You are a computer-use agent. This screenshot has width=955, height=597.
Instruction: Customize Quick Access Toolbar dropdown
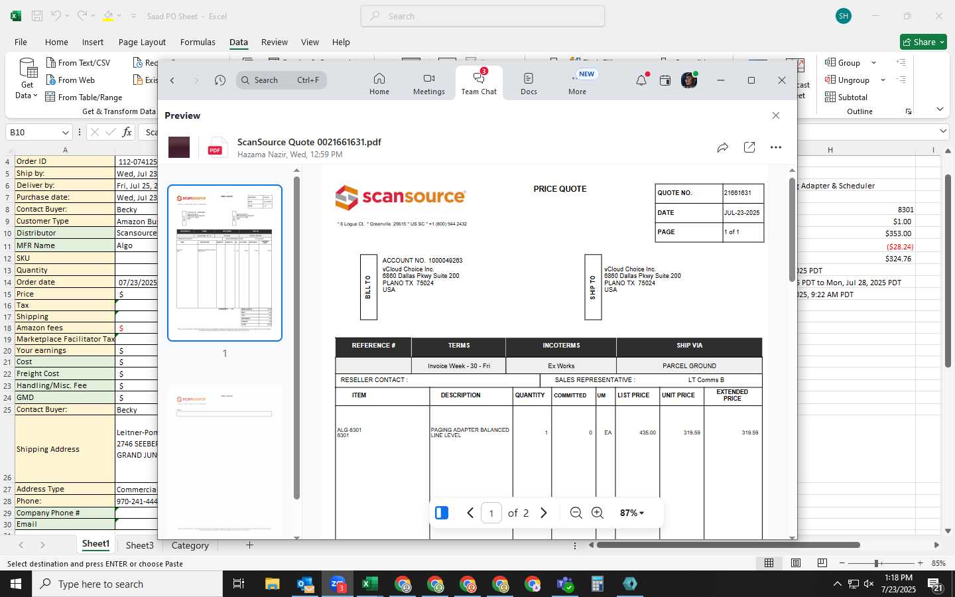133,16
